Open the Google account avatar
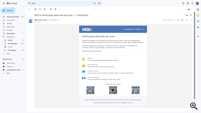The image size is (201, 113). click(x=198, y=3)
